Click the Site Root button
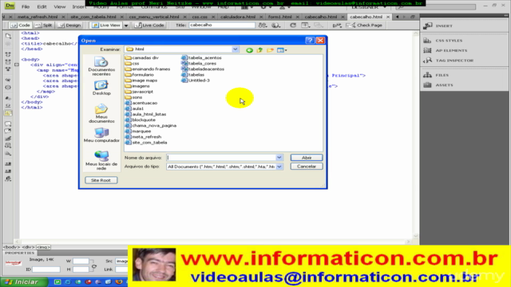Screen dimensions: 511x287 [101, 180]
